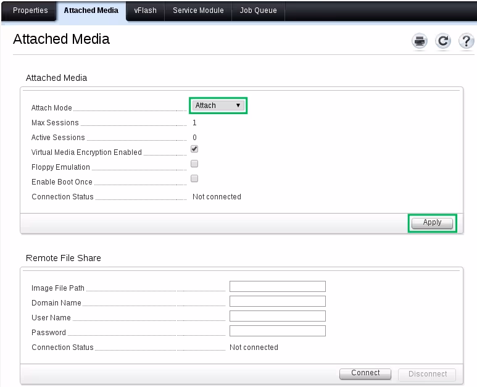The image size is (477, 387).
Task: Click the 'Floppy Emulation' label
Action: [60, 167]
